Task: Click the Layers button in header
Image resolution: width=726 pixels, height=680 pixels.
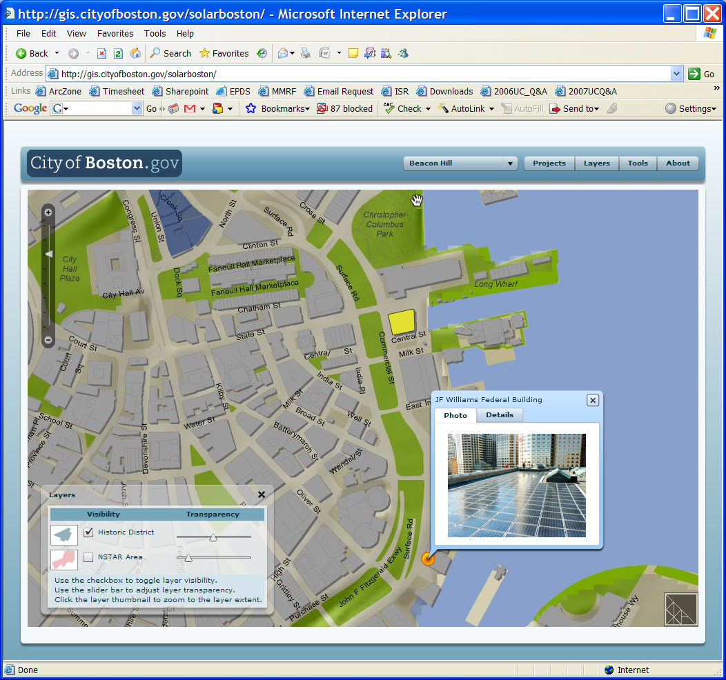Action: tap(597, 163)
